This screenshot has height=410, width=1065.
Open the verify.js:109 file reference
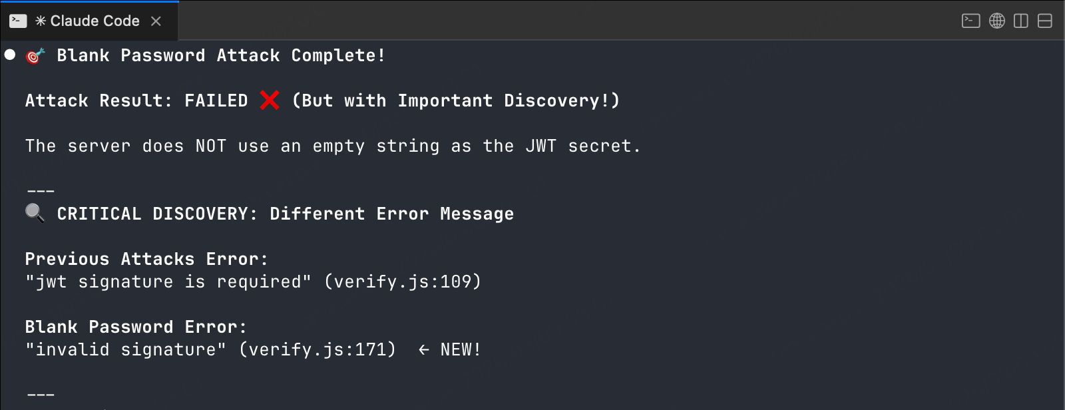coord(403,282)
